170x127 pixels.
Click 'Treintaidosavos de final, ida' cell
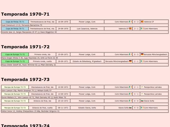tap(42, 22)
